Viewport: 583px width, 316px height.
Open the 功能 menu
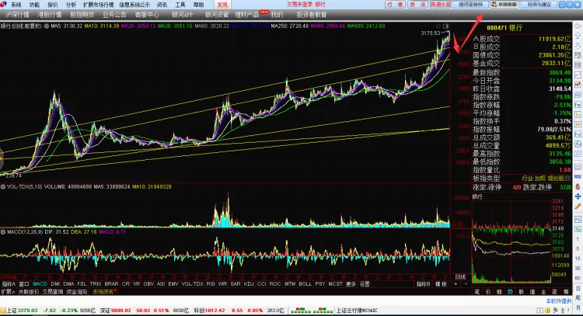coord(34,5)
